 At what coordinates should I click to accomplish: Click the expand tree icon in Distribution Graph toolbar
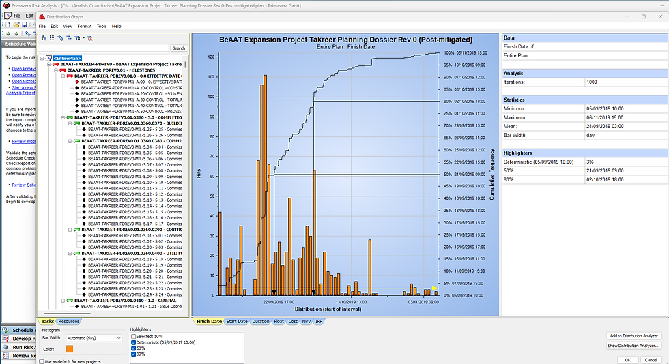click(x=44, y=38)
